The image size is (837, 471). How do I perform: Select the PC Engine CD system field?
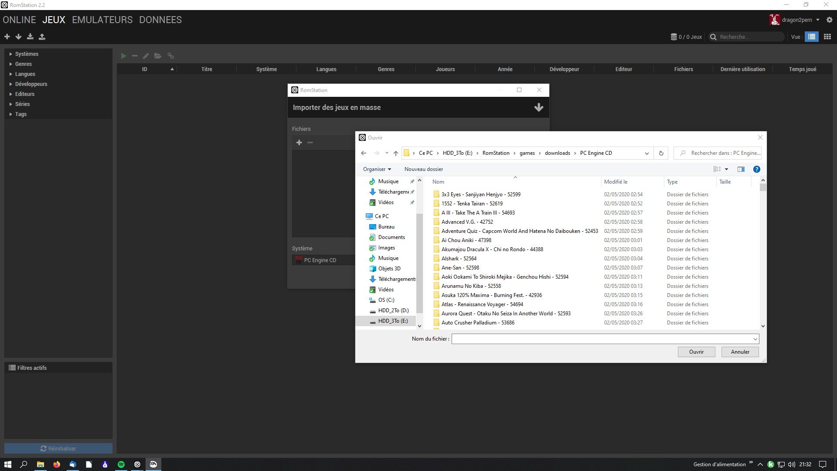[x=323, y=260]
